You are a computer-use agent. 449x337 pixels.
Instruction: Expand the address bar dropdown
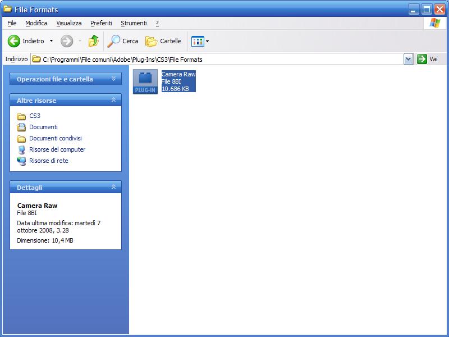(x=409, y=60)
